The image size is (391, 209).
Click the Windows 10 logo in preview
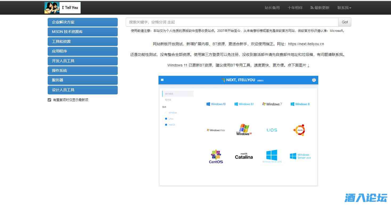[216, 104]
